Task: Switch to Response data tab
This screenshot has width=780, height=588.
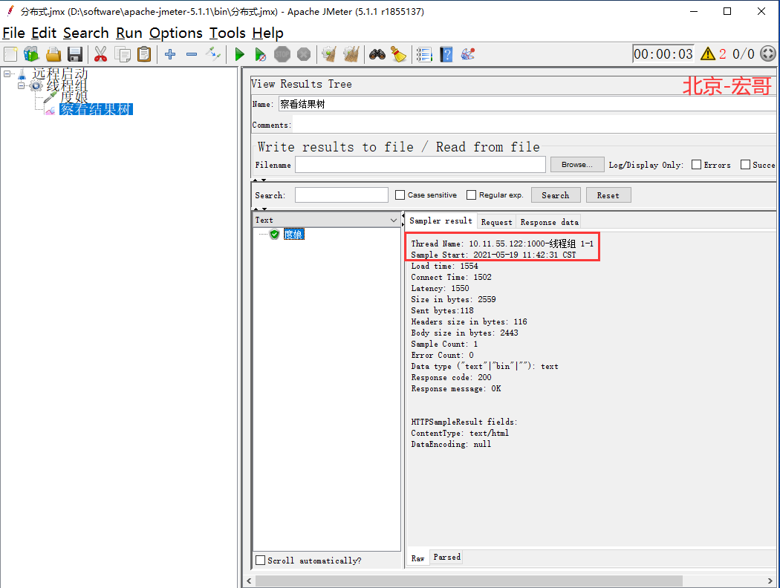Action: tap(549, 222)
